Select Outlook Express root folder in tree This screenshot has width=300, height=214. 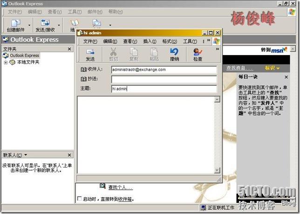(x=25, y=55)
